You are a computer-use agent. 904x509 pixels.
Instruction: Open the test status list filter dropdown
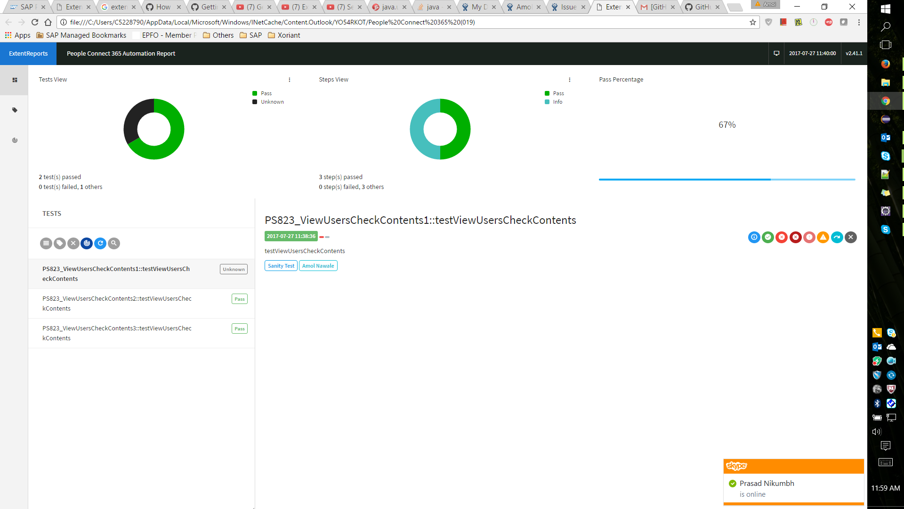coord(46,243)
